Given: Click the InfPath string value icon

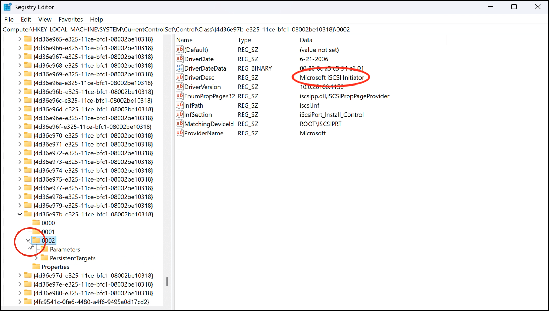Looking at the screenshot, I should pyautogui.click(x=179, y=105).
